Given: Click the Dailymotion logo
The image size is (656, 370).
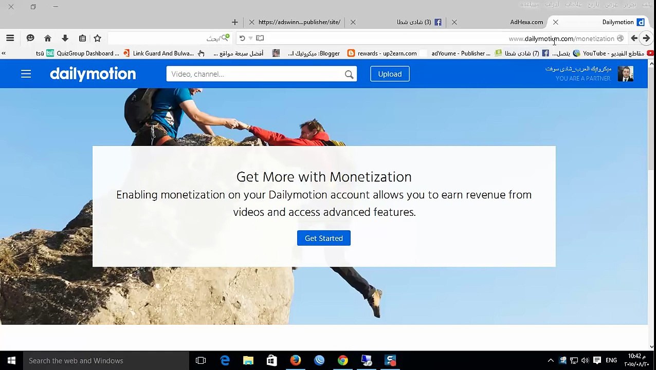Looking at the screenshot, I should point(93,74).
